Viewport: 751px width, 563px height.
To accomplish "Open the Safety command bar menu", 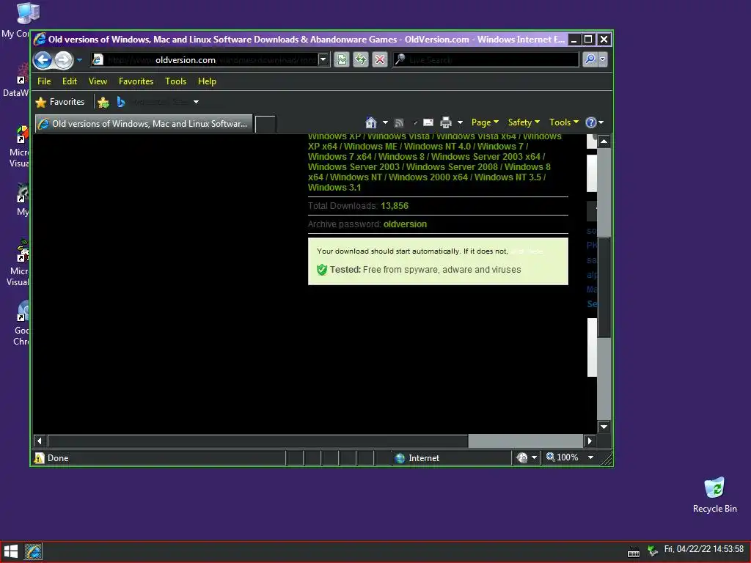I will (524, 122).
